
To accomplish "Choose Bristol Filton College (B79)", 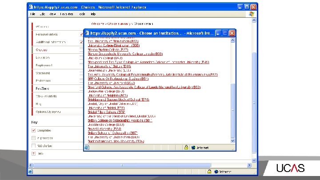I will [x=106, y=112].
